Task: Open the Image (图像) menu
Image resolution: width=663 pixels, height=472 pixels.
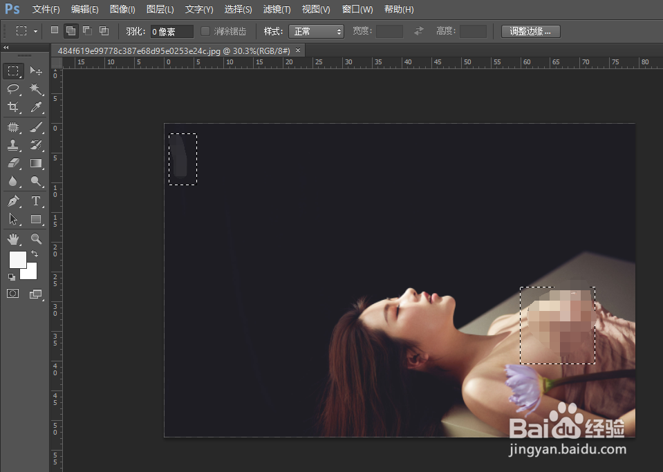Action: coord(122,9)
